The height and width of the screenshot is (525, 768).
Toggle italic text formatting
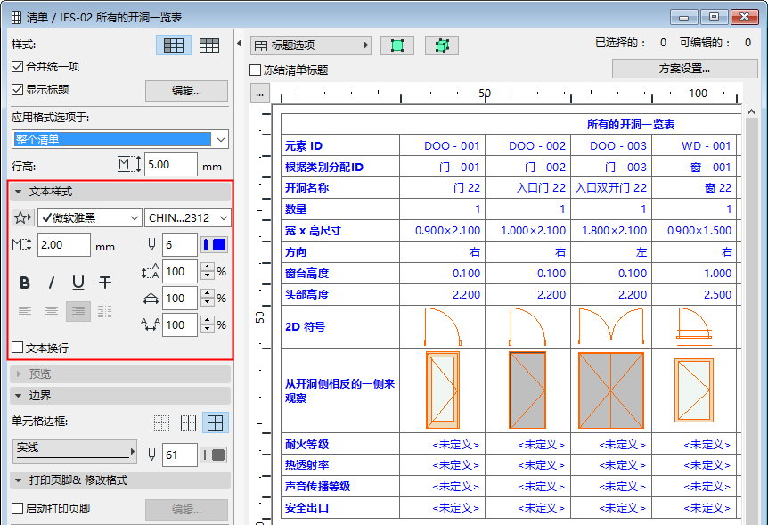pyautogui.click(x=52, y=283)
